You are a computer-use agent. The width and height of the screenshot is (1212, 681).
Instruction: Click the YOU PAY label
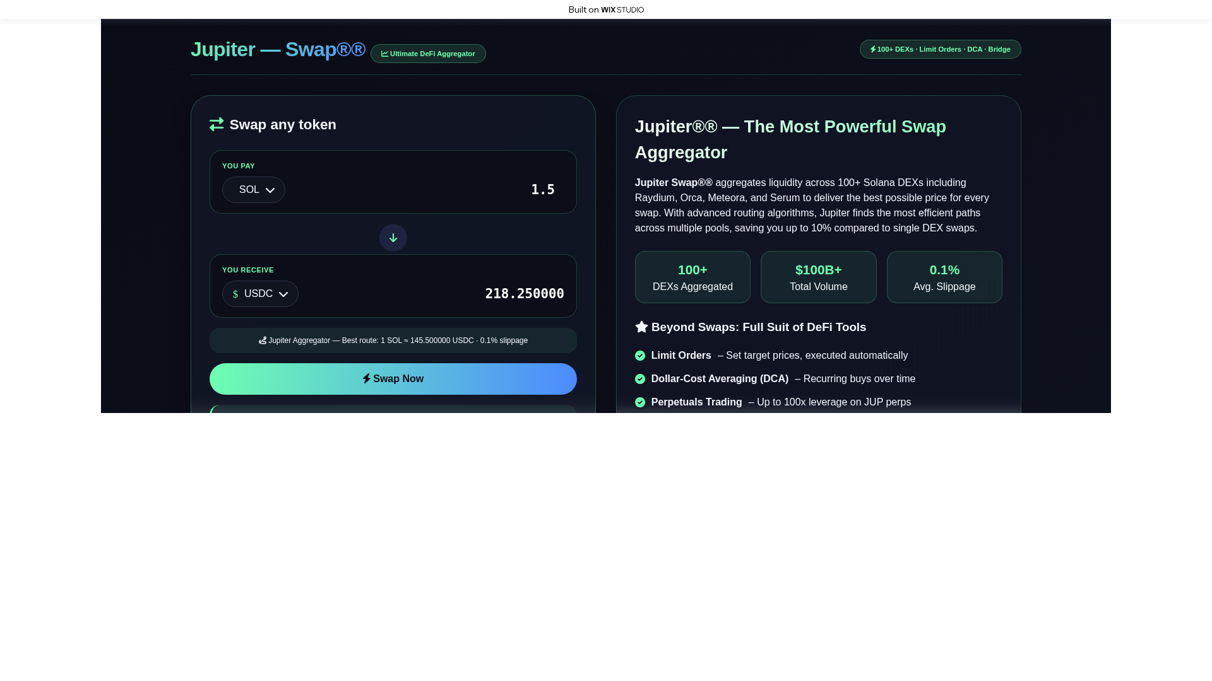(x=239, y=166)
